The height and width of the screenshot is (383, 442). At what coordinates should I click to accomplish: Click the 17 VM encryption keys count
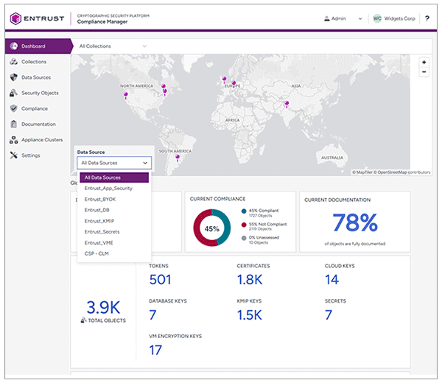pos(155,350)
